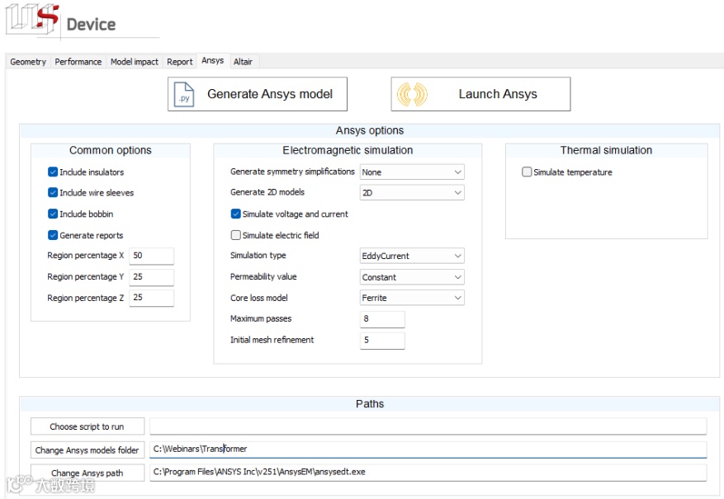Click the Ansys options header text

point(369,130)
